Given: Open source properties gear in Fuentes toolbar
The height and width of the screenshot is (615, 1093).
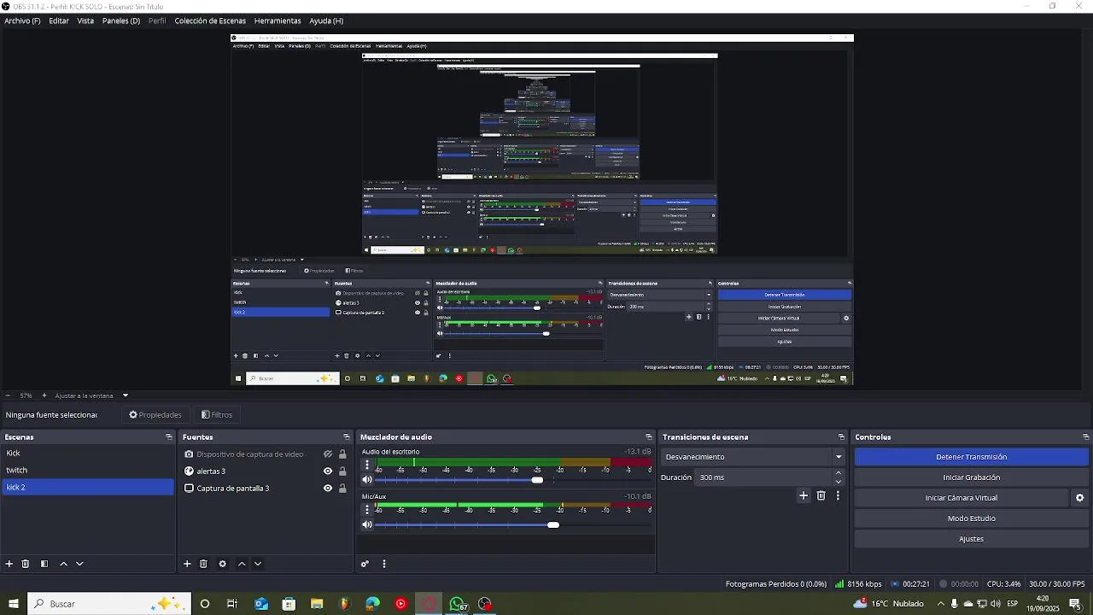Looking at the screenshot, I should (x=223, y=564).
